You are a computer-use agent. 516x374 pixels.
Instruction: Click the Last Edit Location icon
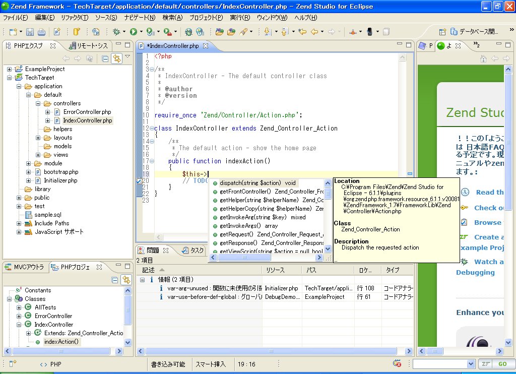302,32
